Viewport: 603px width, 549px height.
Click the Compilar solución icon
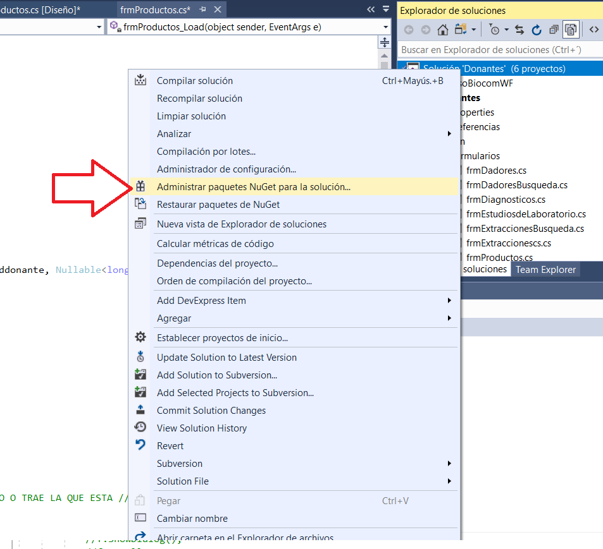coord(140,80)
